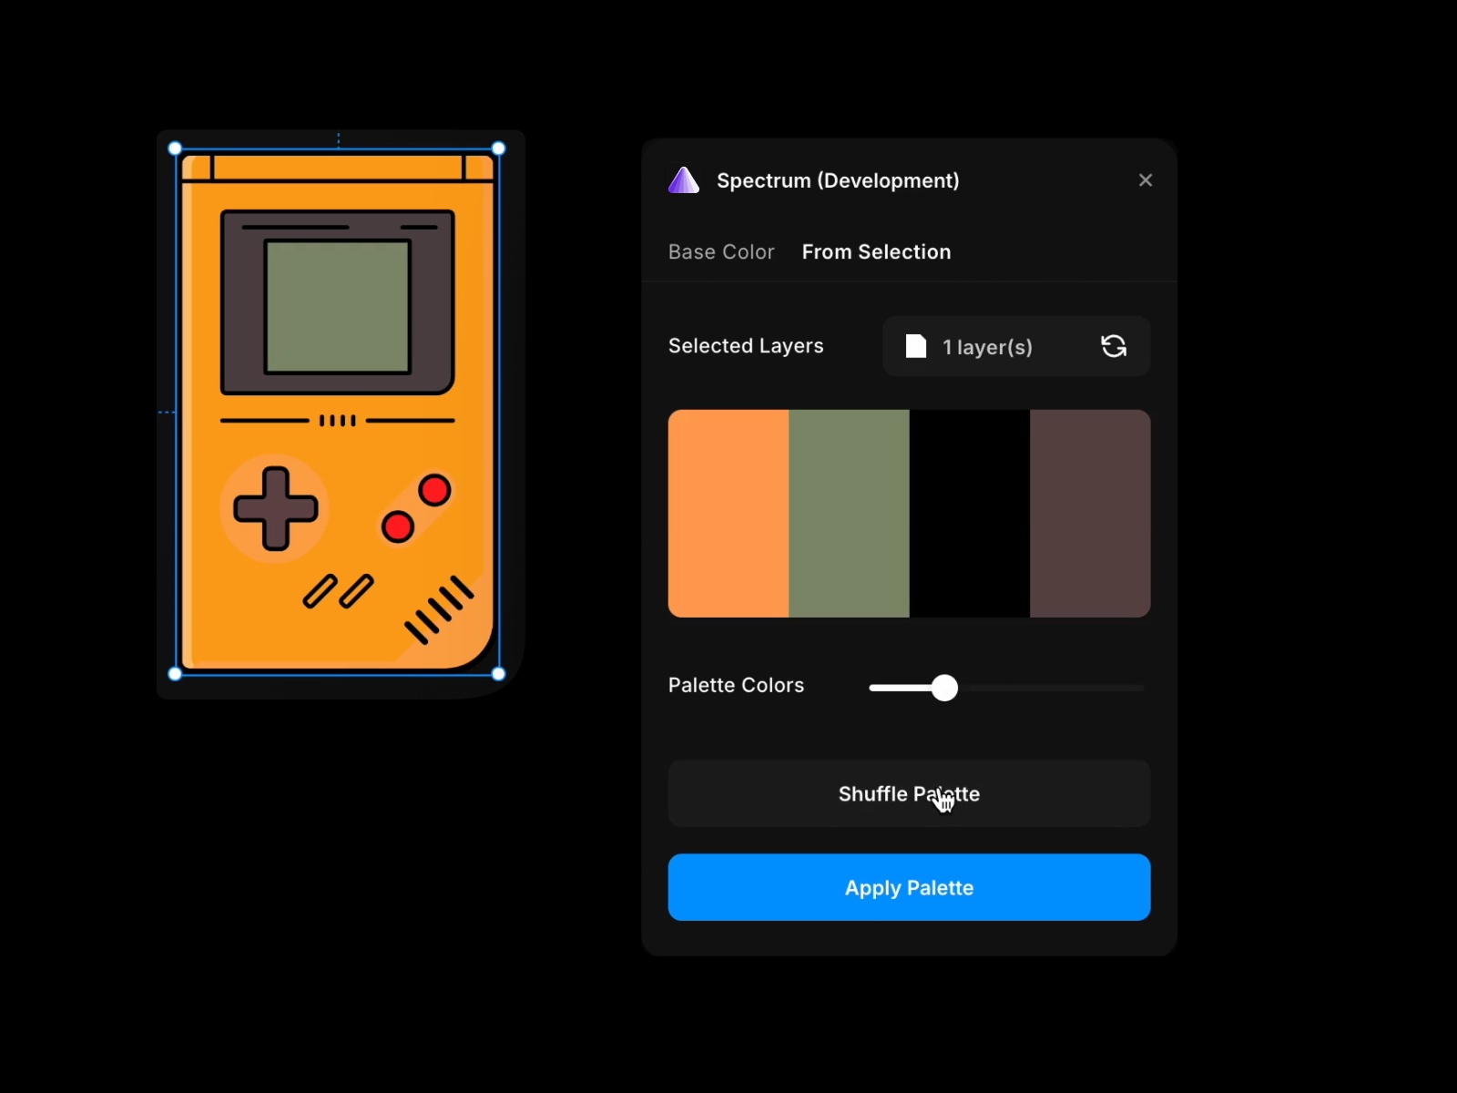Click the bottom-right selection handle on the Game Boy
Viewport: 1457px width, 1093px height.
point(498,674)
